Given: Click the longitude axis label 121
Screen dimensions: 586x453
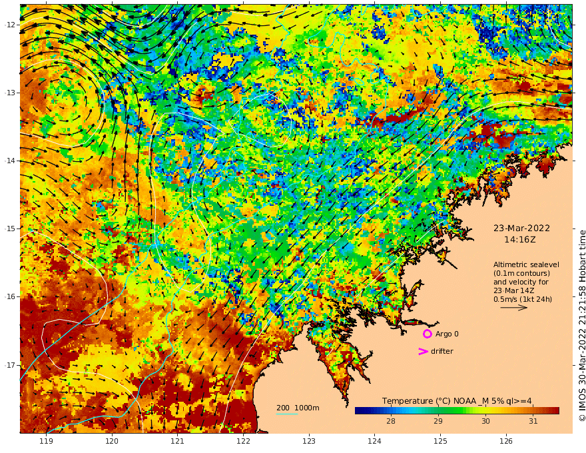Looking at the screenshot, I should 177,441.
